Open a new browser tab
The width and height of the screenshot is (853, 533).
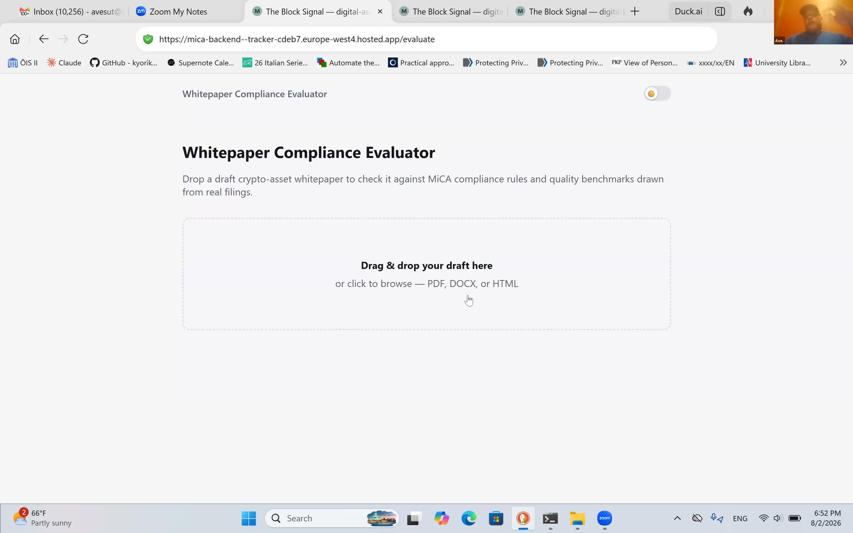pyautogui.click(x=635, y=12)
